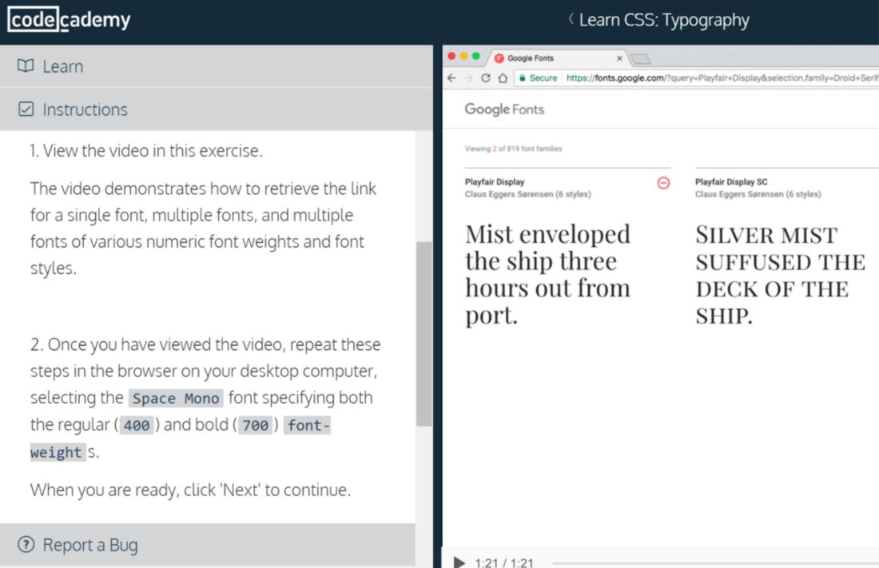Click 'When you are ready, click Next' text

(x=191, y=490)
